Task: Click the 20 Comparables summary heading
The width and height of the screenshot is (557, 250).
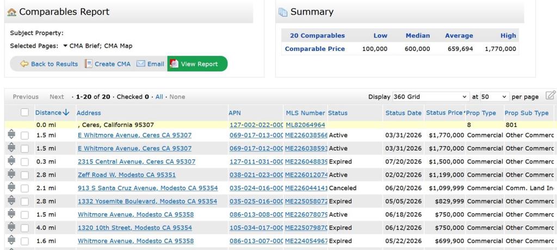Action: point(317,35)
